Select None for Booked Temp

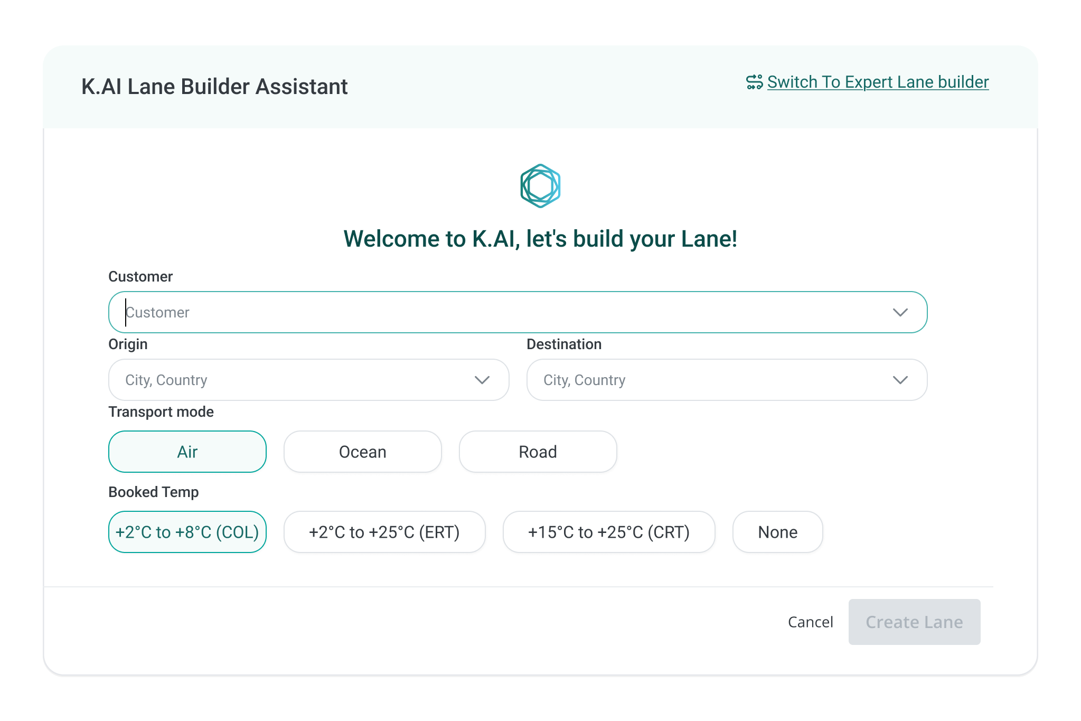(777, 532)
